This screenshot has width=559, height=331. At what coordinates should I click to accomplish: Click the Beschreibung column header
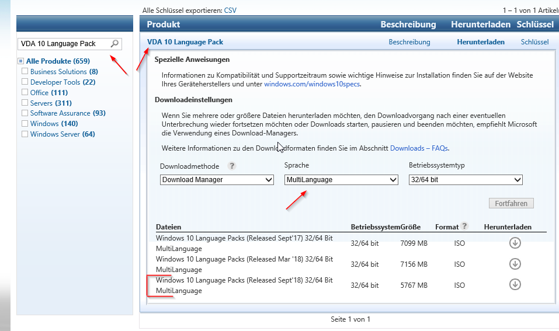click(408, 25)
